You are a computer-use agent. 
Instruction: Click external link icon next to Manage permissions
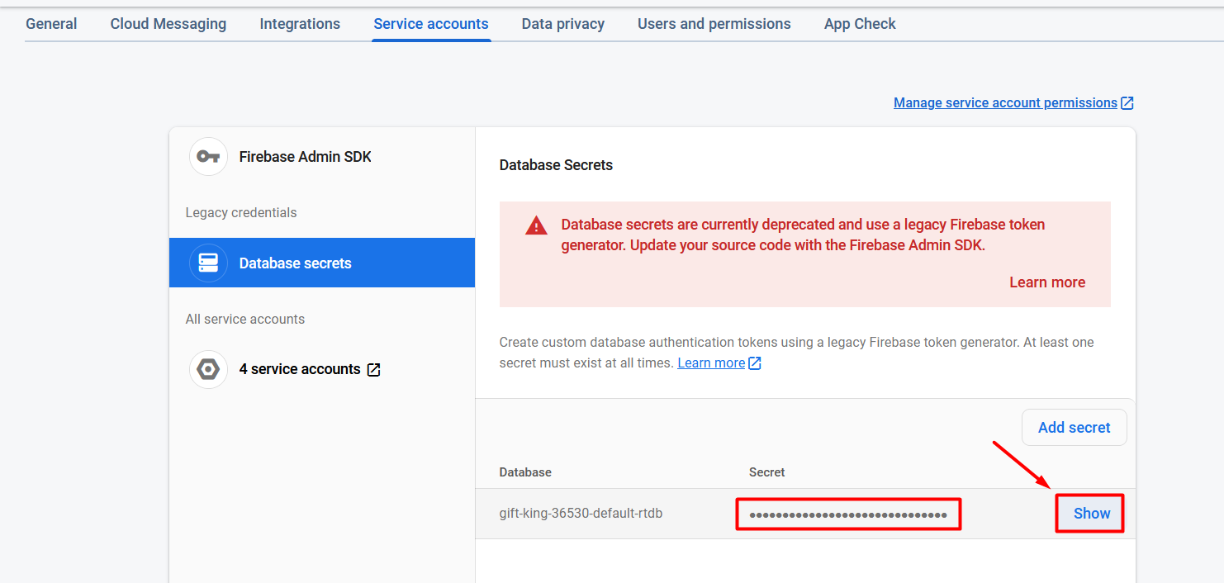coord(1127,103)
